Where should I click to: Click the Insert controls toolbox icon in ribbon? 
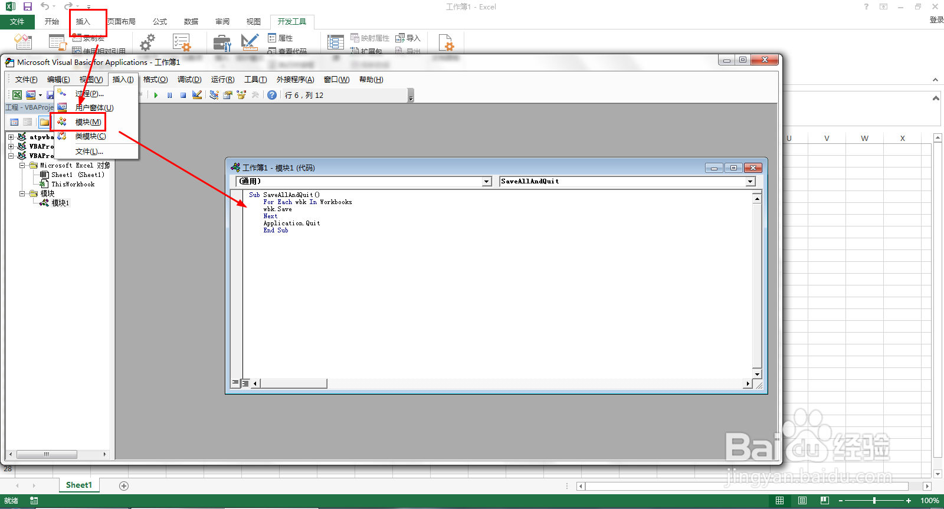[x=222, y=42]
